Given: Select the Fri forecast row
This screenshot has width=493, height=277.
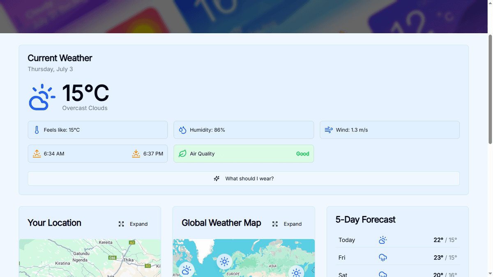Looking at the screenshot, I should (x=397, y=258).
